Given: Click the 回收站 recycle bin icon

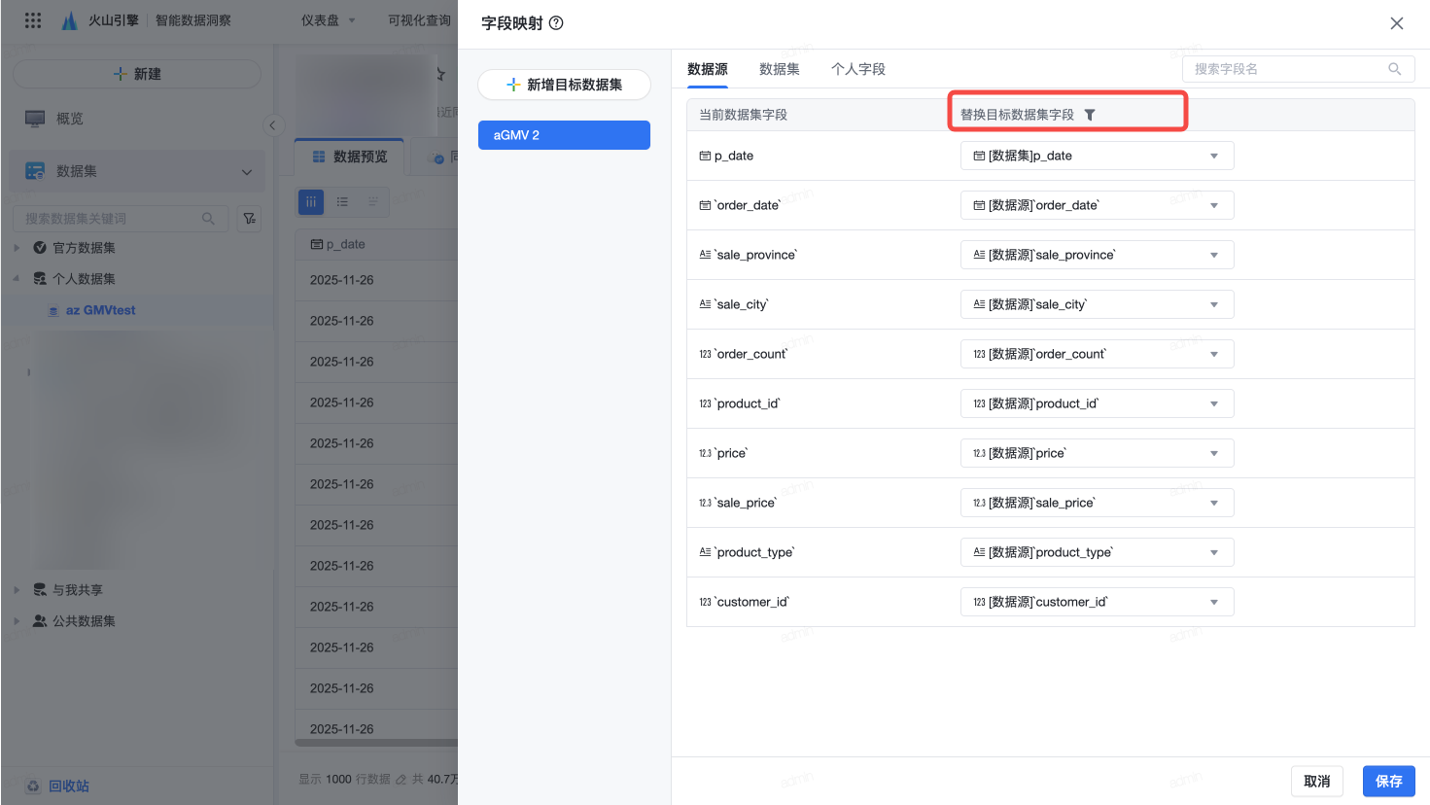Looking at the screenshot, I should click(x=33, y=786).
